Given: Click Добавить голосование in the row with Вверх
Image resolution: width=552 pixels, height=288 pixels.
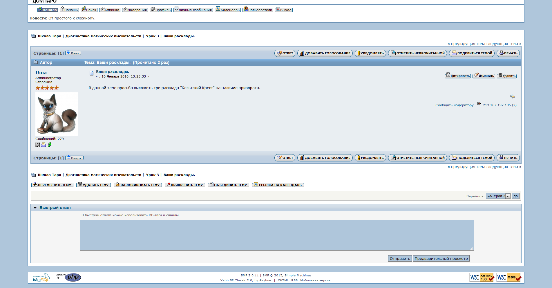Looking at the screenshot, I should 325,158.
